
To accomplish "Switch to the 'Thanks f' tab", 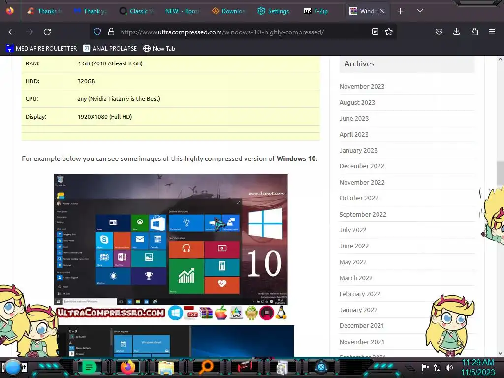I will coord(44,11).
